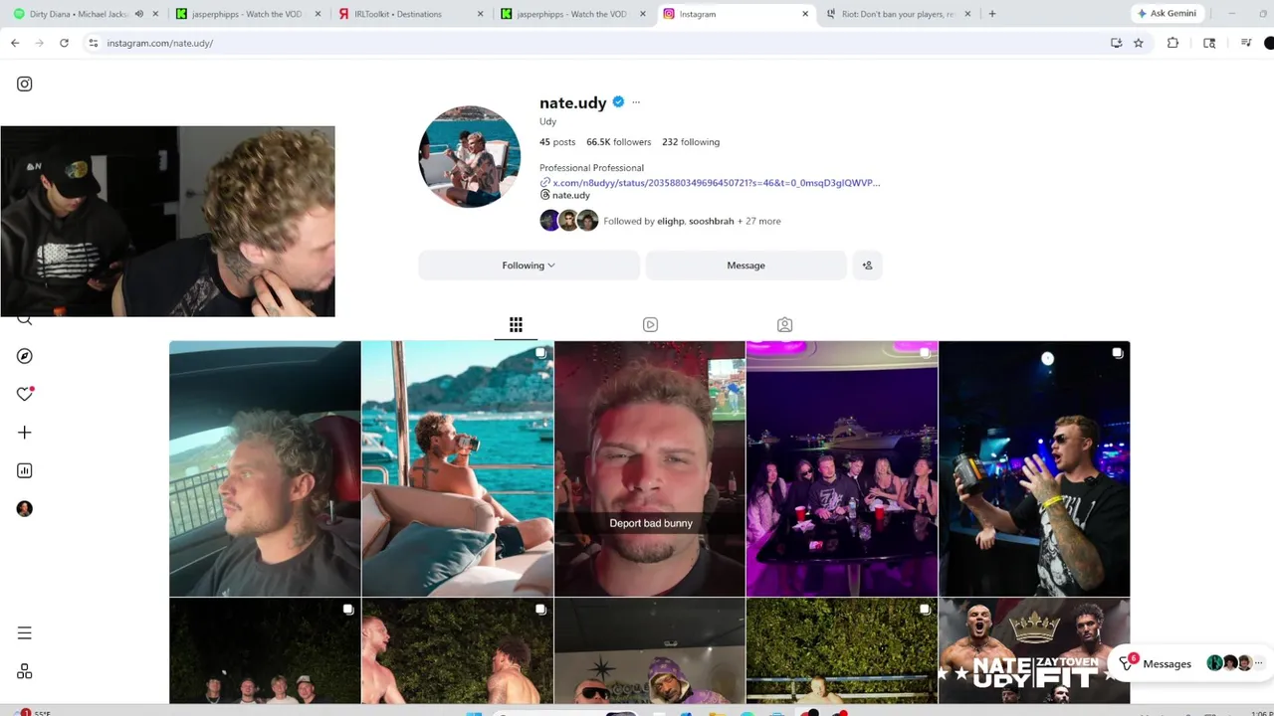Open the profile options three-dots icon
Screen dimensions: 1274x716
tap(636, 102)
